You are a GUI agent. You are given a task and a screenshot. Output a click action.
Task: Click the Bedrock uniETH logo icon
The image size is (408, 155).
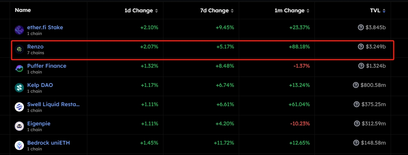point(19,145)
